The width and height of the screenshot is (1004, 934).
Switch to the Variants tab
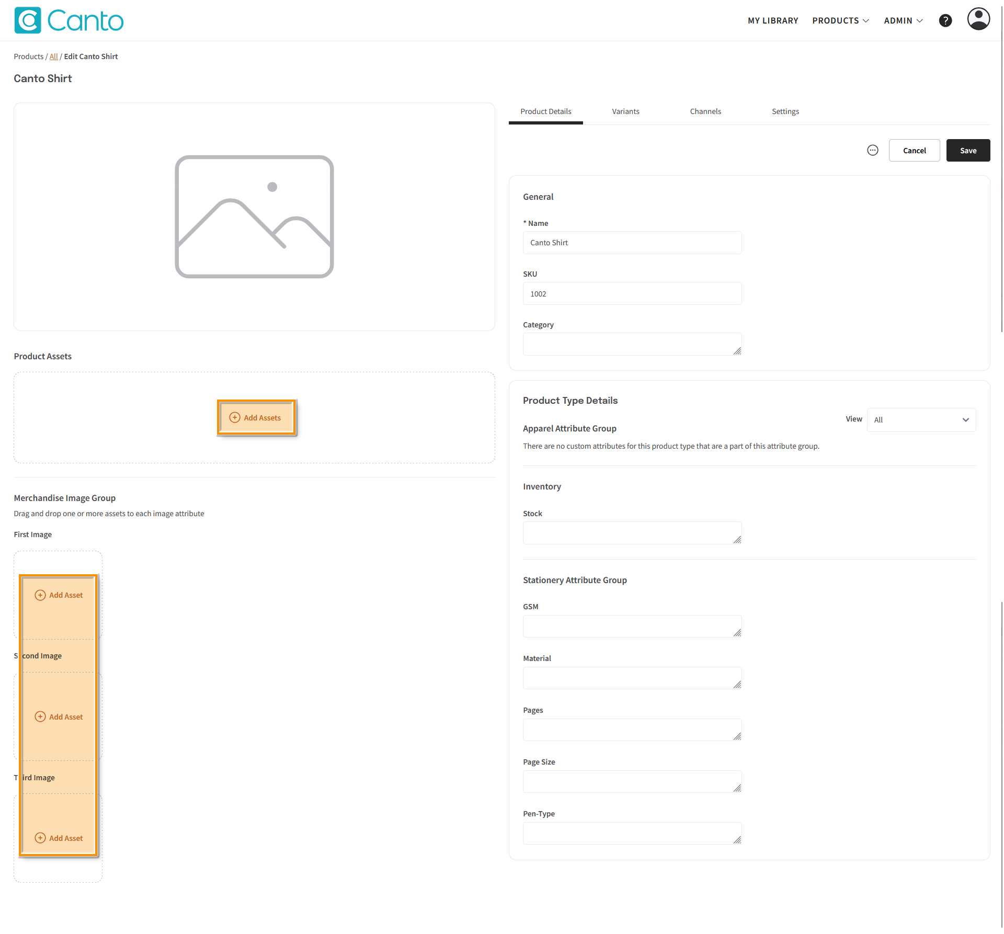pos(625,111)
